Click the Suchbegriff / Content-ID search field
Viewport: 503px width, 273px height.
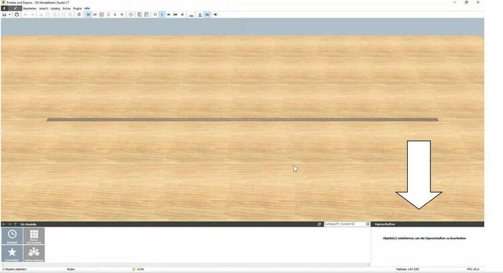click(344, 224)
